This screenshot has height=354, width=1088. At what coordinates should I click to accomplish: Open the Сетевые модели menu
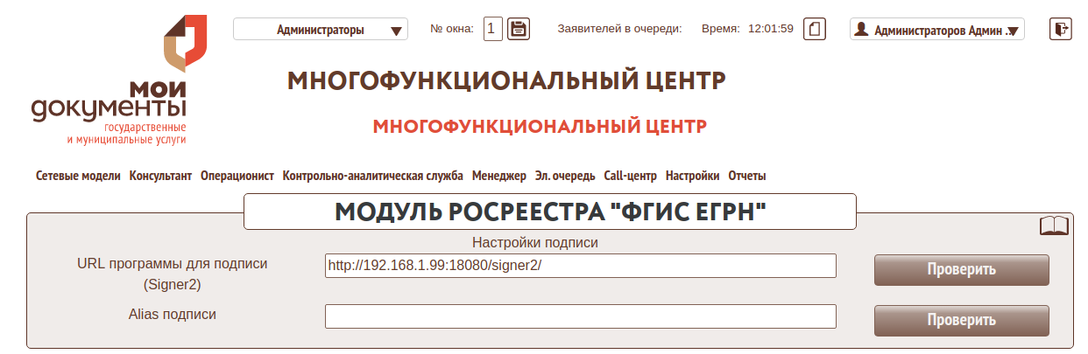(x=78, y=176)
